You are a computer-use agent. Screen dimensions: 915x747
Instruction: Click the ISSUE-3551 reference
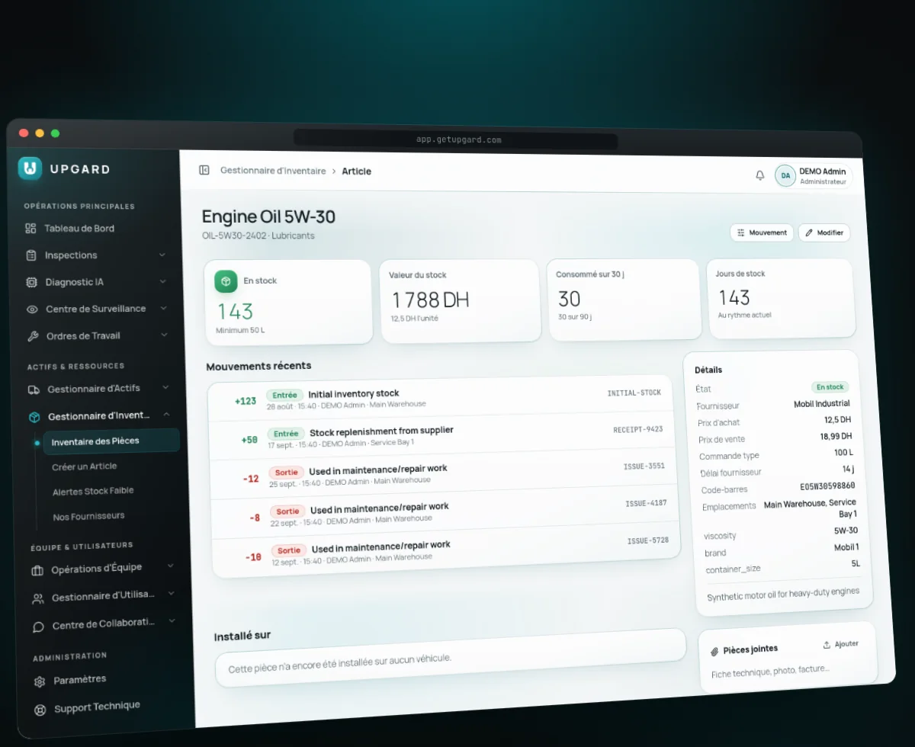[644, 466]
